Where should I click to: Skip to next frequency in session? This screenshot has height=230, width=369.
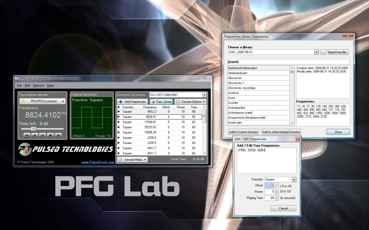[58, 135]
